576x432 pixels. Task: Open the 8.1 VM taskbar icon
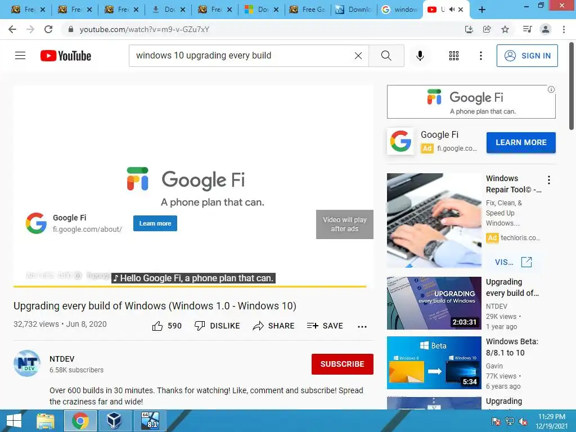(150, 421)
